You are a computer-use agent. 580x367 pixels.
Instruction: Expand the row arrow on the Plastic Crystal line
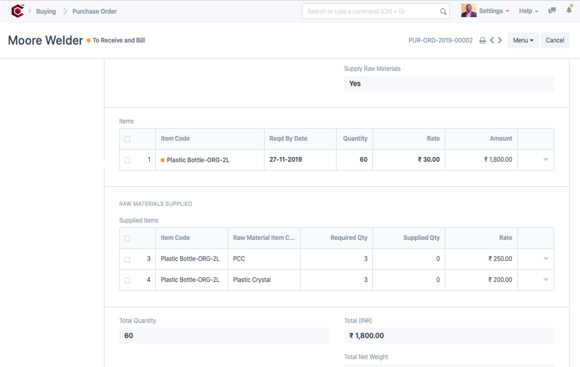click(x=544, y=280)
